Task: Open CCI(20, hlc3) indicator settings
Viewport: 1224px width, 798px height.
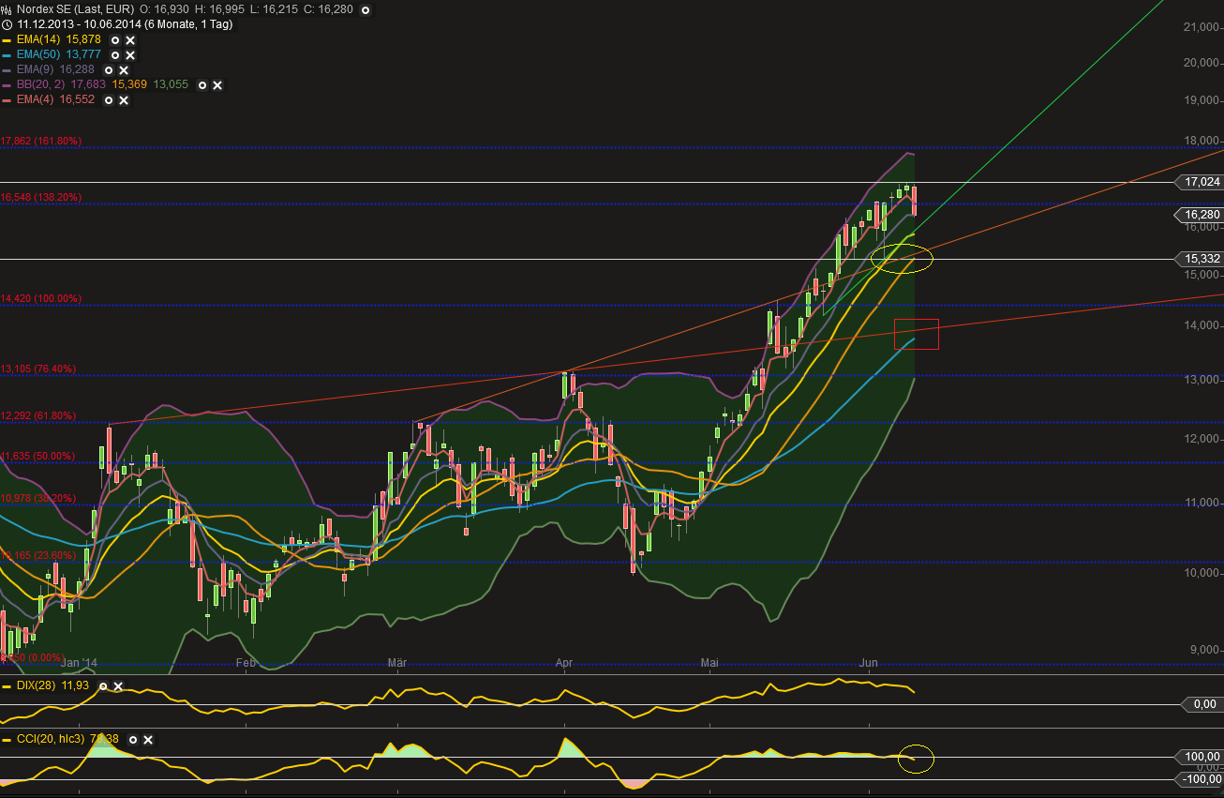Action: point(132,740)
